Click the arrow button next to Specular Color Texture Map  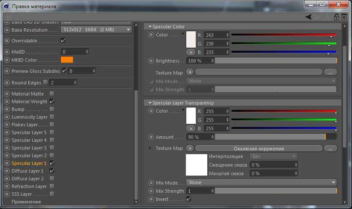coord(190,73)
